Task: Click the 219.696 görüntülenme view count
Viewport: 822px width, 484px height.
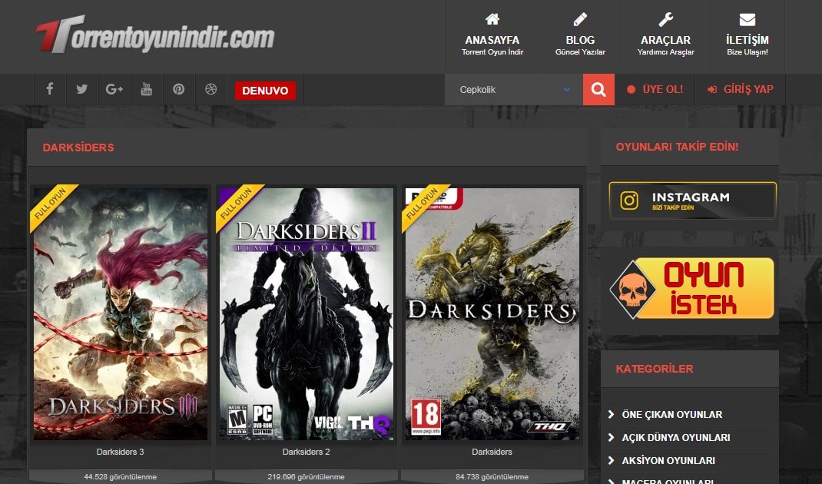Action: click(x=307, y=476)
